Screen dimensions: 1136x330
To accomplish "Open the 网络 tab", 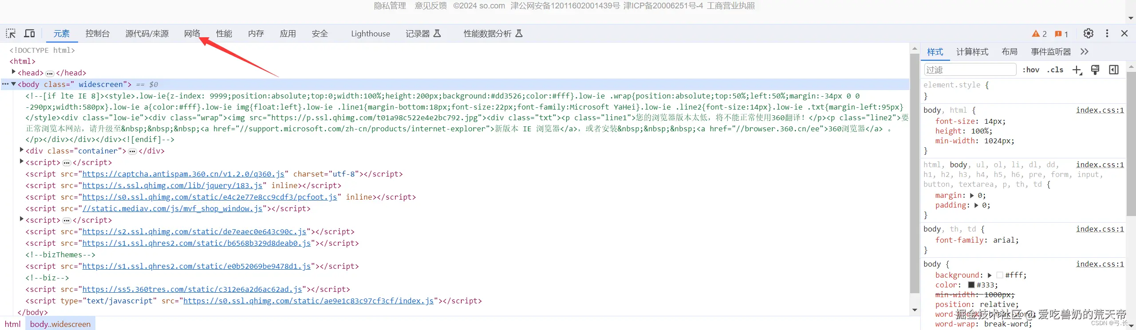I will coord(192,34).
